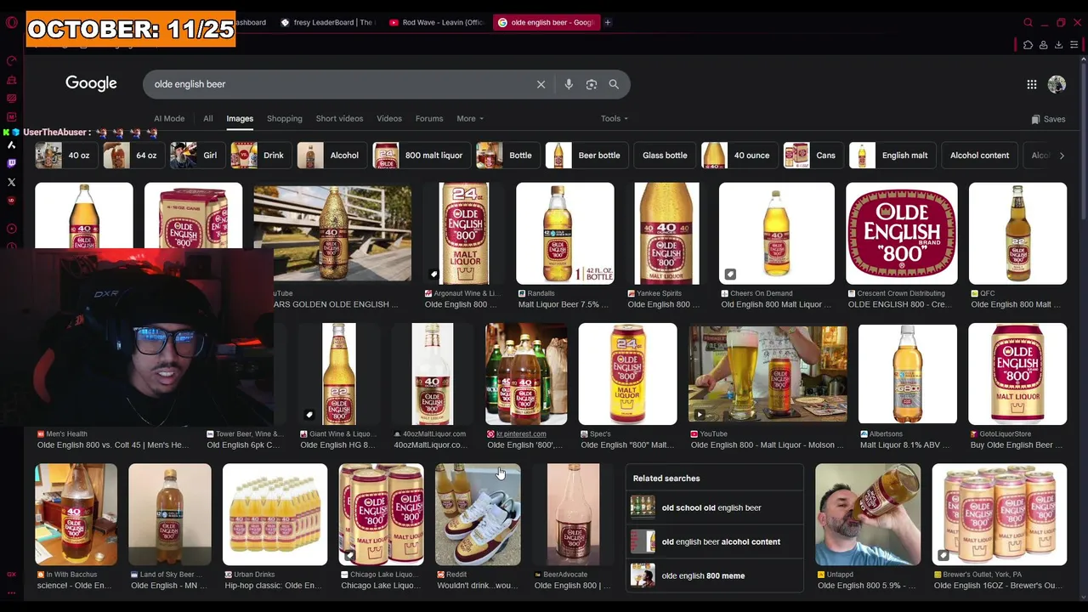Search by image with camera lens icon
The height and width of the screenshot is (612, 1088).
coord(592,84)
